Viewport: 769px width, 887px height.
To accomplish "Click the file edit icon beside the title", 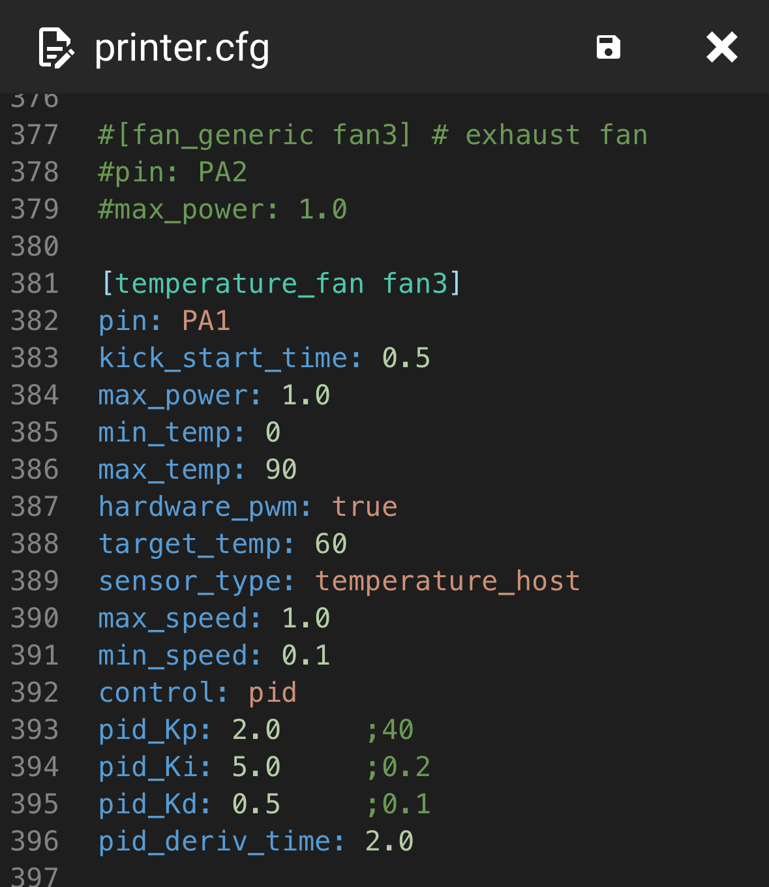I will tap(56, 48).
